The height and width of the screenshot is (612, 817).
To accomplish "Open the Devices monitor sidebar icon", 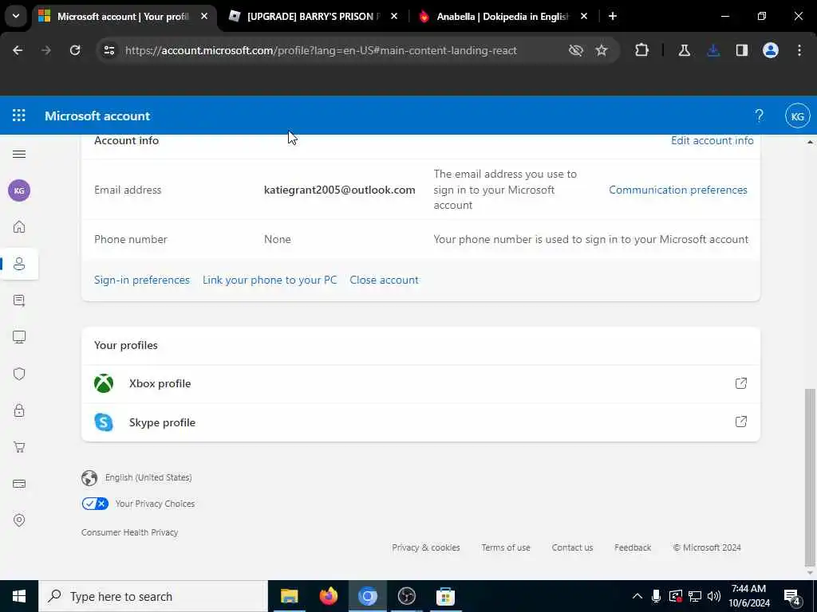I will [x=19, y=337].
